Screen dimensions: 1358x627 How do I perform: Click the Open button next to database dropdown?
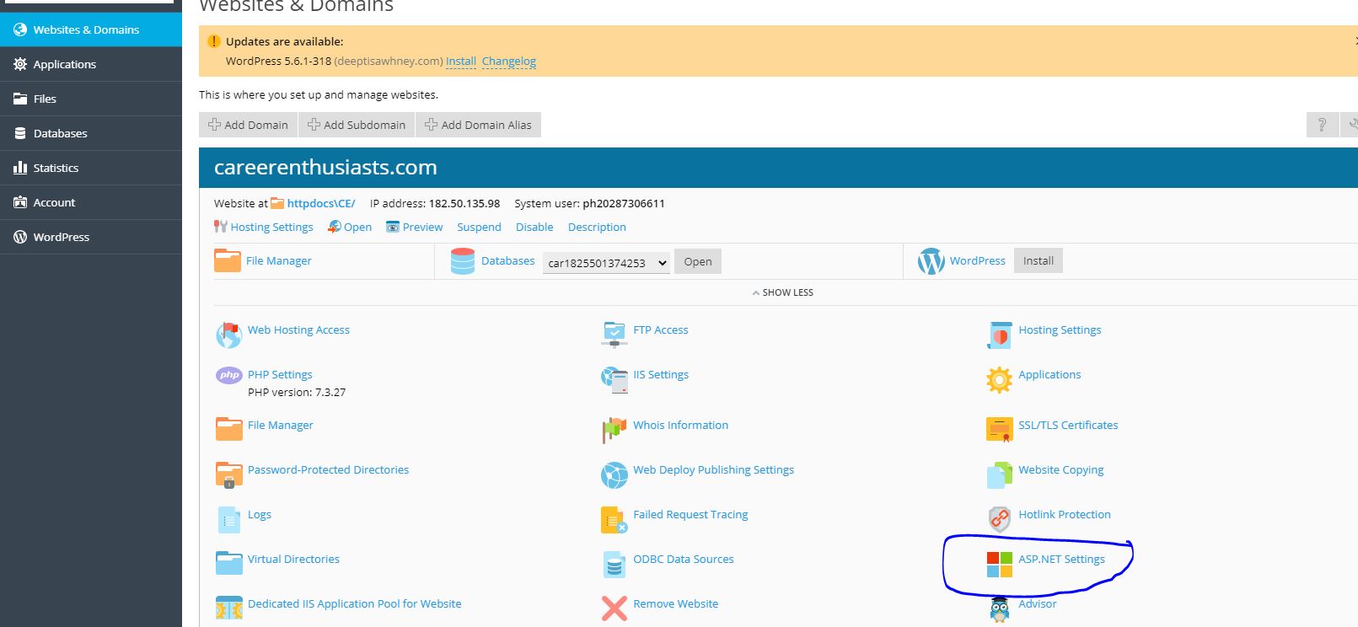tap(698, 261)
